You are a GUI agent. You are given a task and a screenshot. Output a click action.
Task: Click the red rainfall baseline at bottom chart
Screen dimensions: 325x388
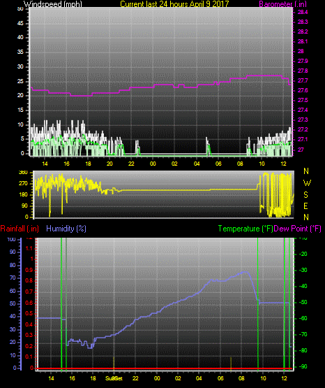[164, 368]
